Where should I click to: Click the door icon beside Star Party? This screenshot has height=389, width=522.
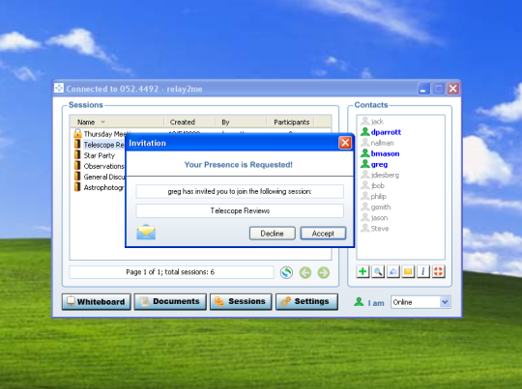point(77,155)
